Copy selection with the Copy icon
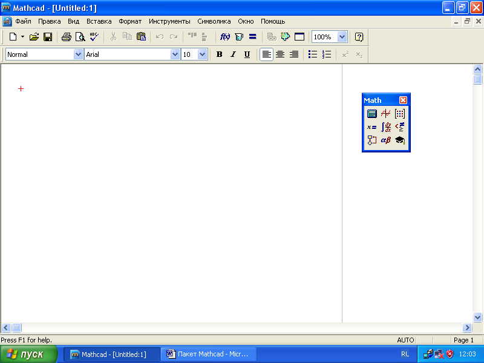The width and height of the screenshot is (484, 363). click(x=127, y=37)
